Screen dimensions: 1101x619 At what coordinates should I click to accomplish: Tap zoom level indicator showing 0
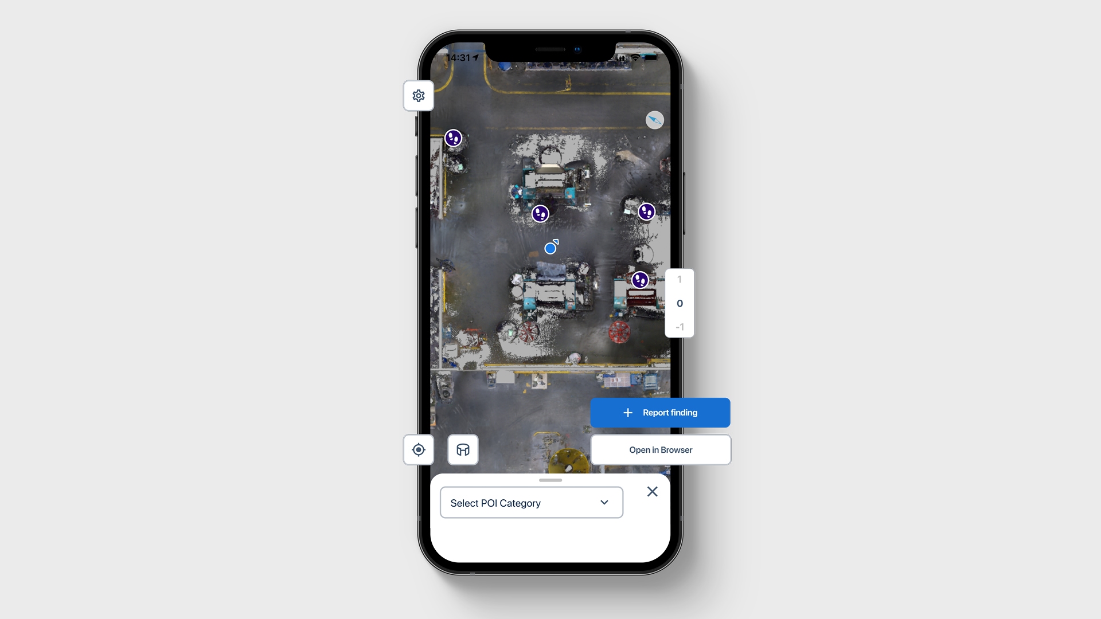click(x=678, y=302)
